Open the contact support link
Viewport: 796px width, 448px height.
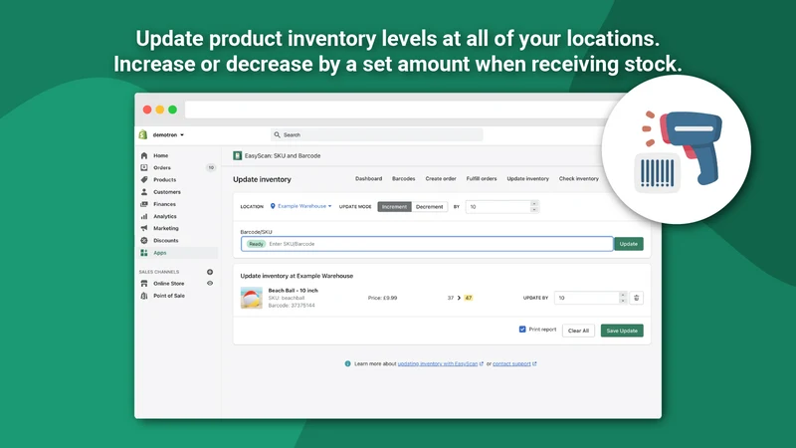pyautogui.click(x=511, y=363)
